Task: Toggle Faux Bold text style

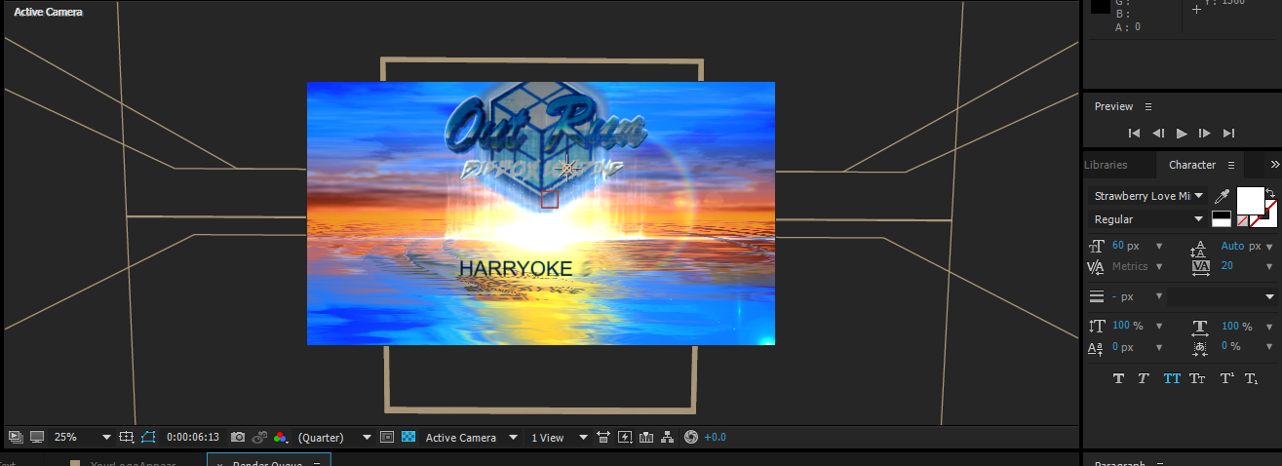Action: (1118, 378)
